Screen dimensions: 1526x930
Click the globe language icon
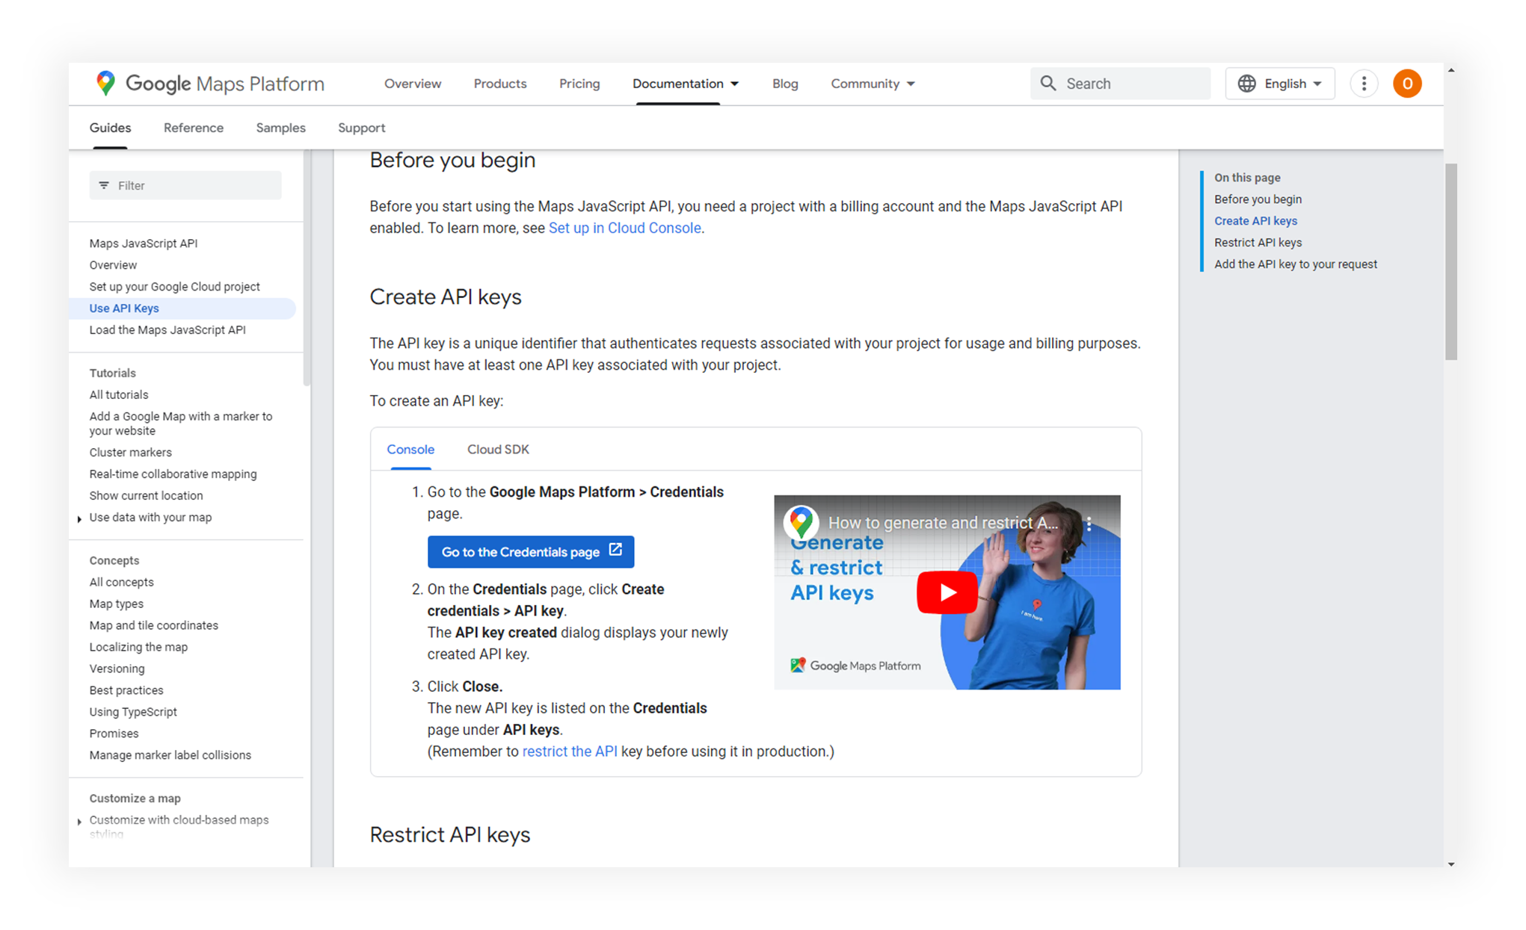(x=1246, y=84)
